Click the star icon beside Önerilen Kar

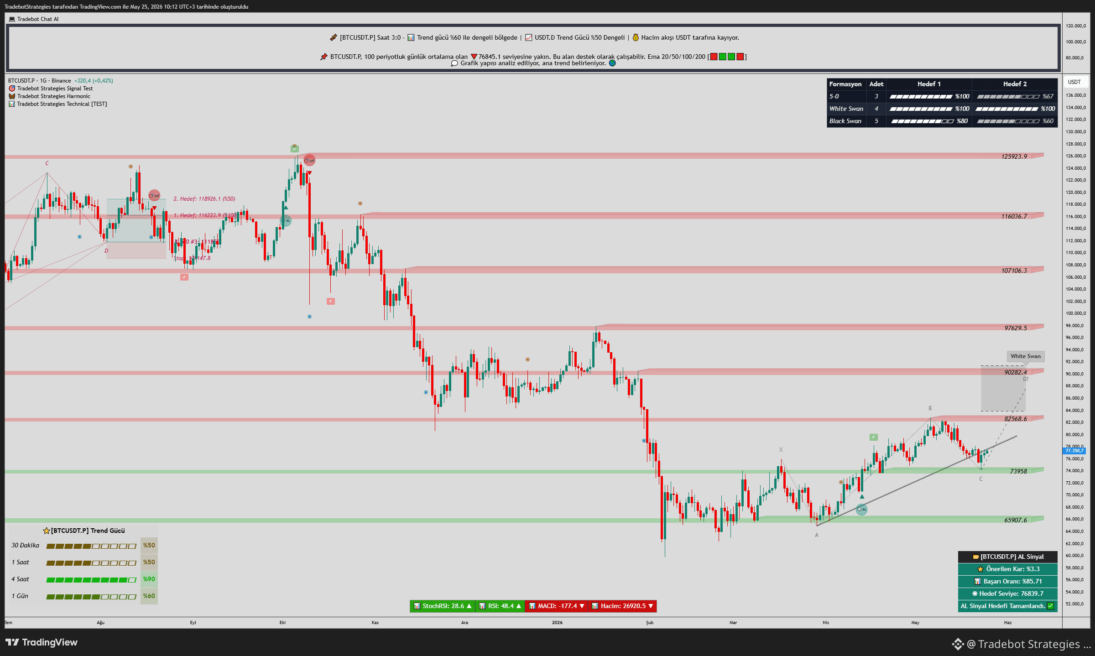tap(980, 569)
